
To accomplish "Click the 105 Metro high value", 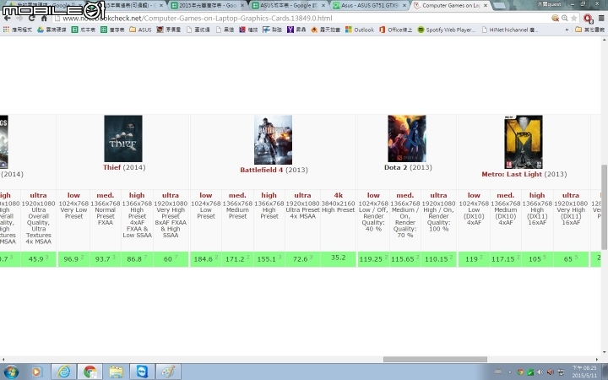I will (537, 259).
